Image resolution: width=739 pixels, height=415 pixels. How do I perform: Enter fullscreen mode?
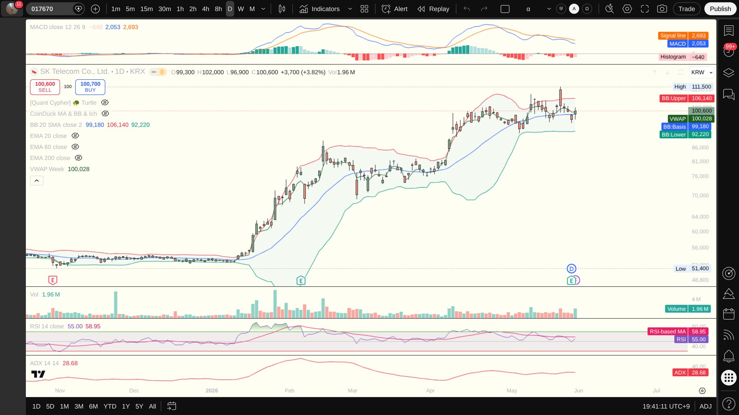(x=644, y=9)
